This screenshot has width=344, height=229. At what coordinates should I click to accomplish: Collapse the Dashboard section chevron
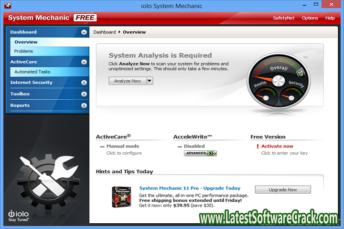[x=84, y=32]
